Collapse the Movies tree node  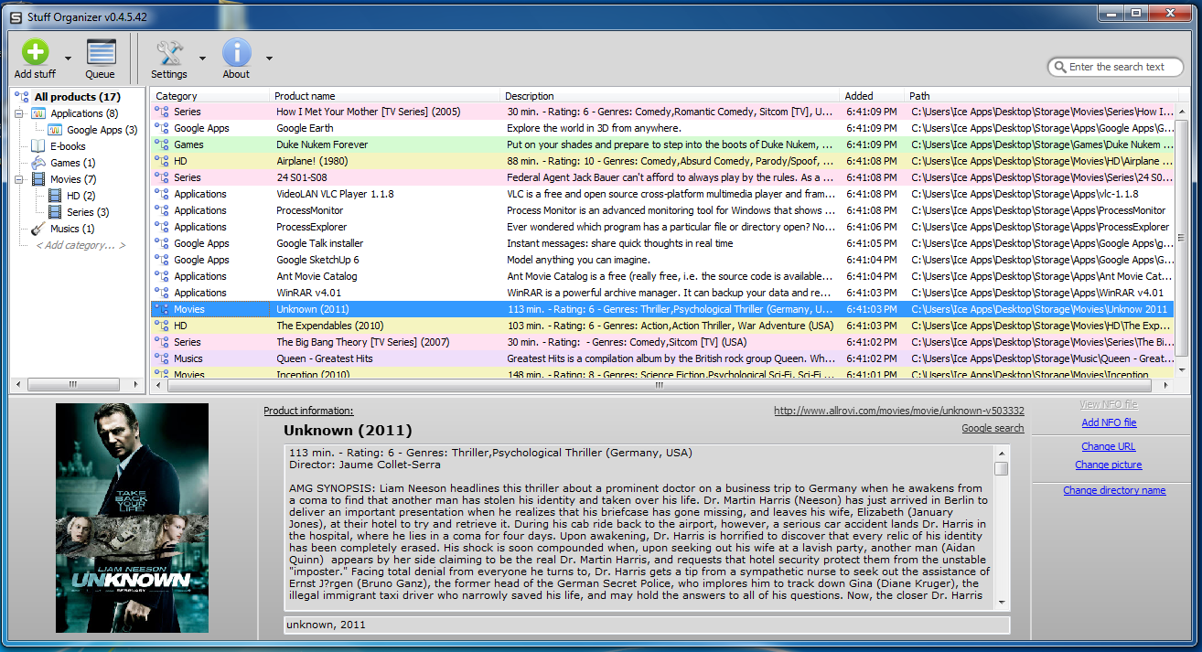pyautogui.click(x=20, y=178)
